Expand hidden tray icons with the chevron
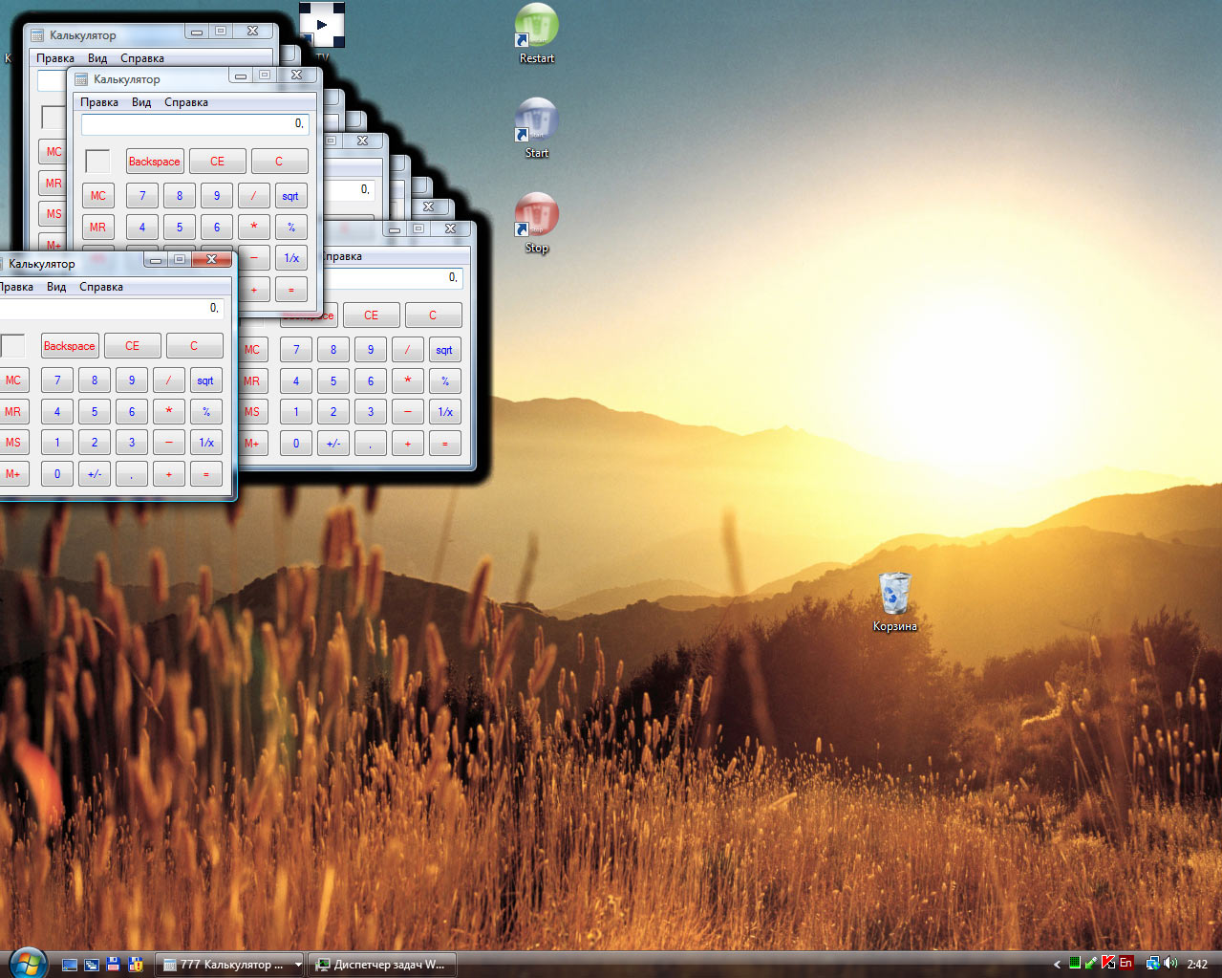Screen dimensions: 1222x978 click(1057, 965)
